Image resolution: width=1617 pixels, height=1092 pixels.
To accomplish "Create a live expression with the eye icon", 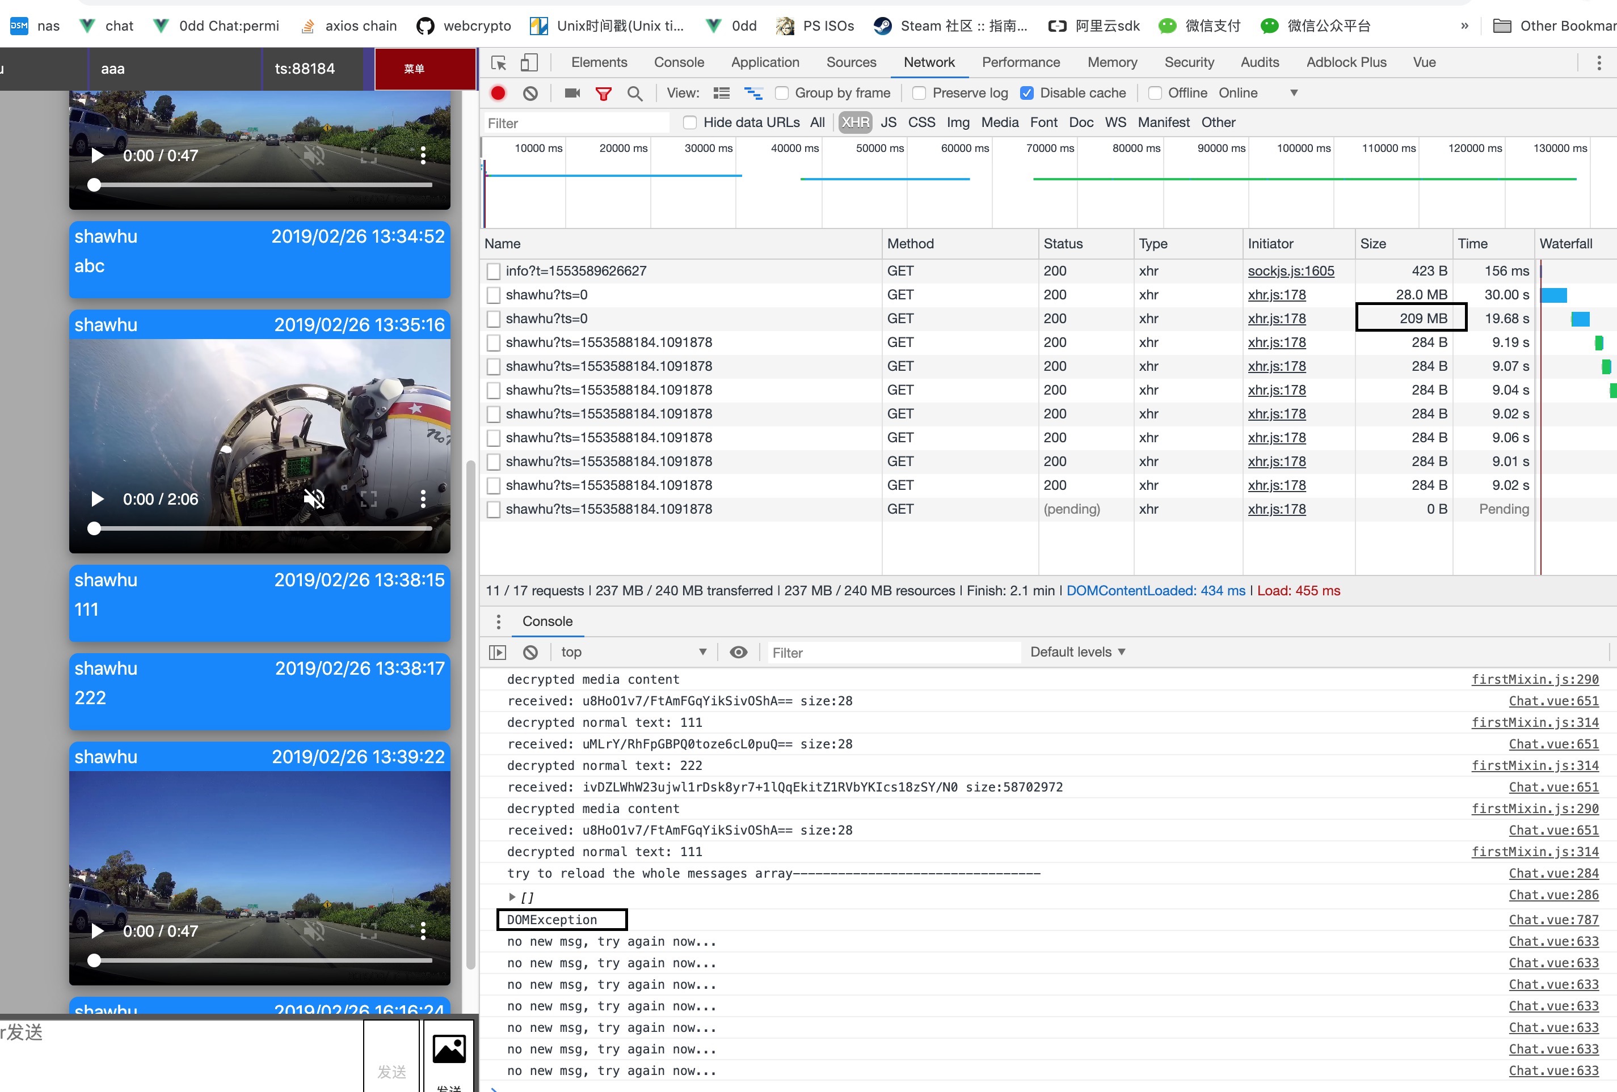I will point(738,652).
